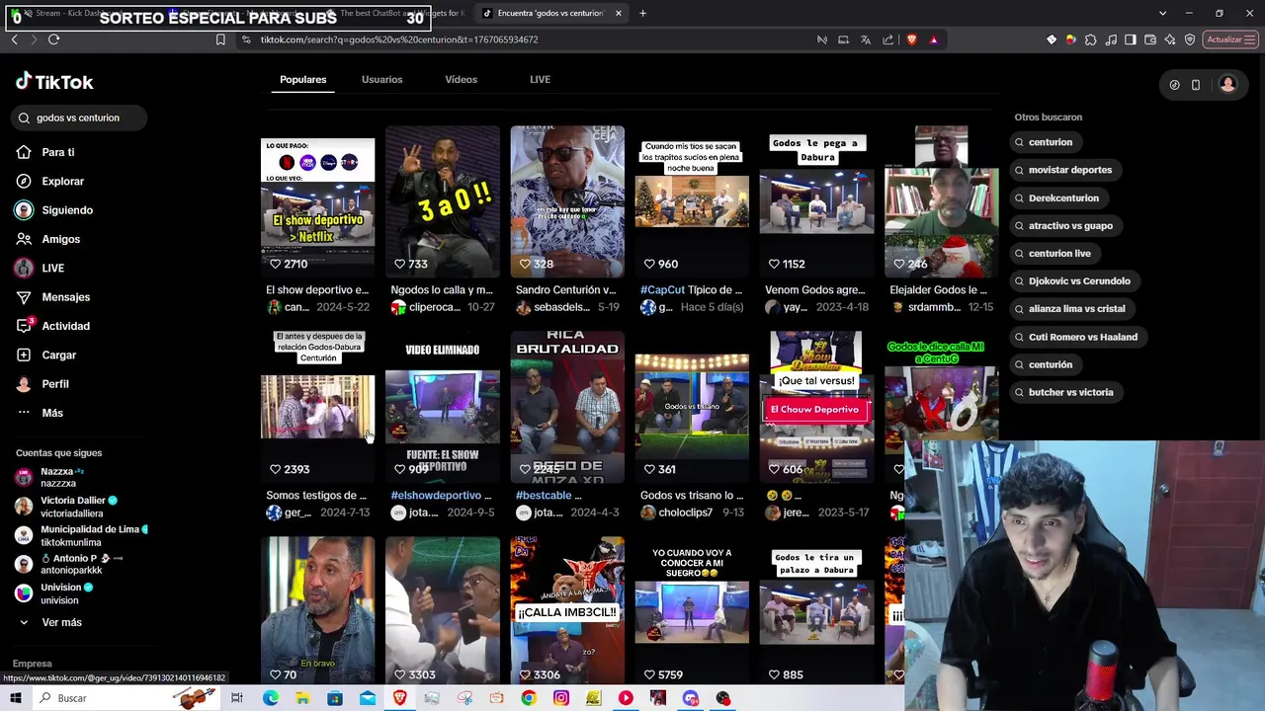This screenshot has width=1265, height=711.
Task: Click the #bestcable hashtag caption
Action: 542,496
